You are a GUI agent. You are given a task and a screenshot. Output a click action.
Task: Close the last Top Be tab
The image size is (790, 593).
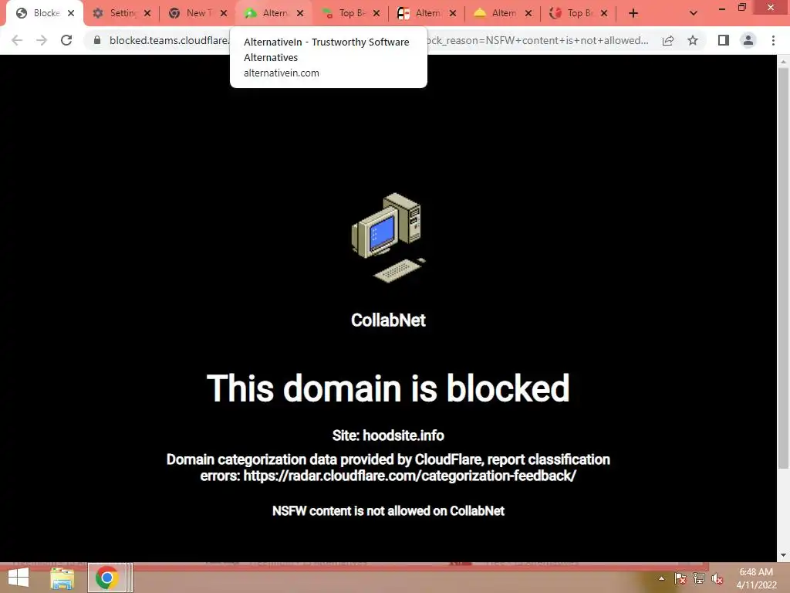coord(604,13)
